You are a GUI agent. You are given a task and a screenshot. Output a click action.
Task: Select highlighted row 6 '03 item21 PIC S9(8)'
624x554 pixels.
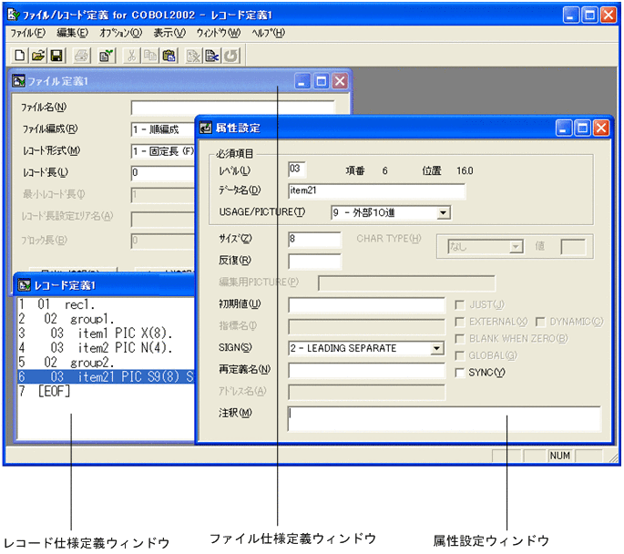coord(106,376)
